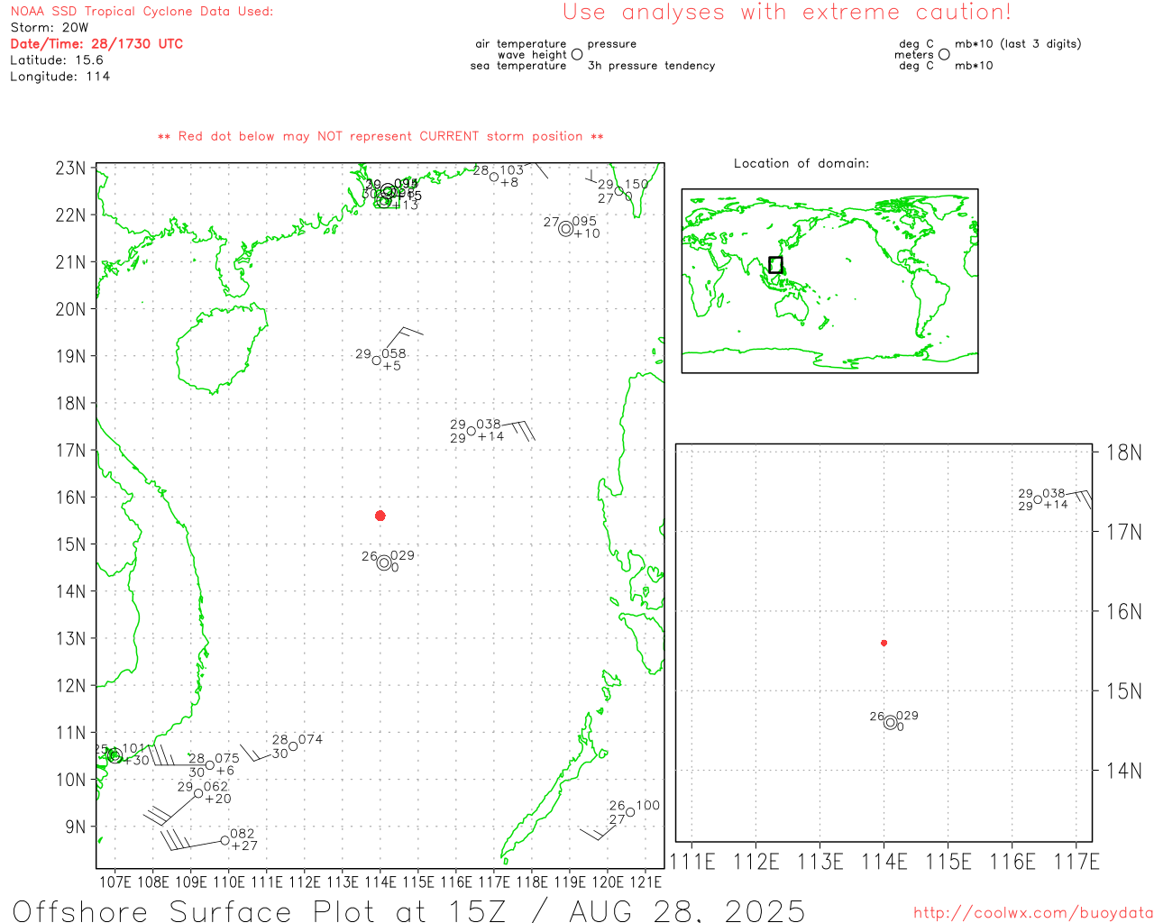Click the station circle with pressure 058

(377, 361)
